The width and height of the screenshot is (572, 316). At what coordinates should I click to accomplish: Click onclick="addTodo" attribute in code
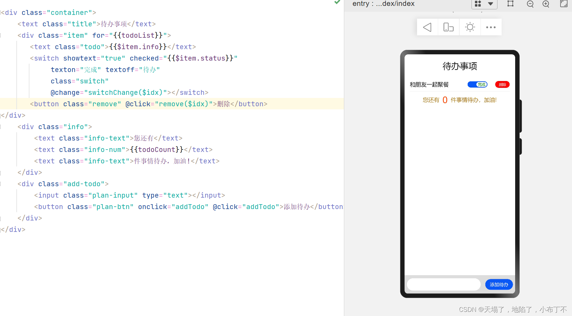click(173, 207)
